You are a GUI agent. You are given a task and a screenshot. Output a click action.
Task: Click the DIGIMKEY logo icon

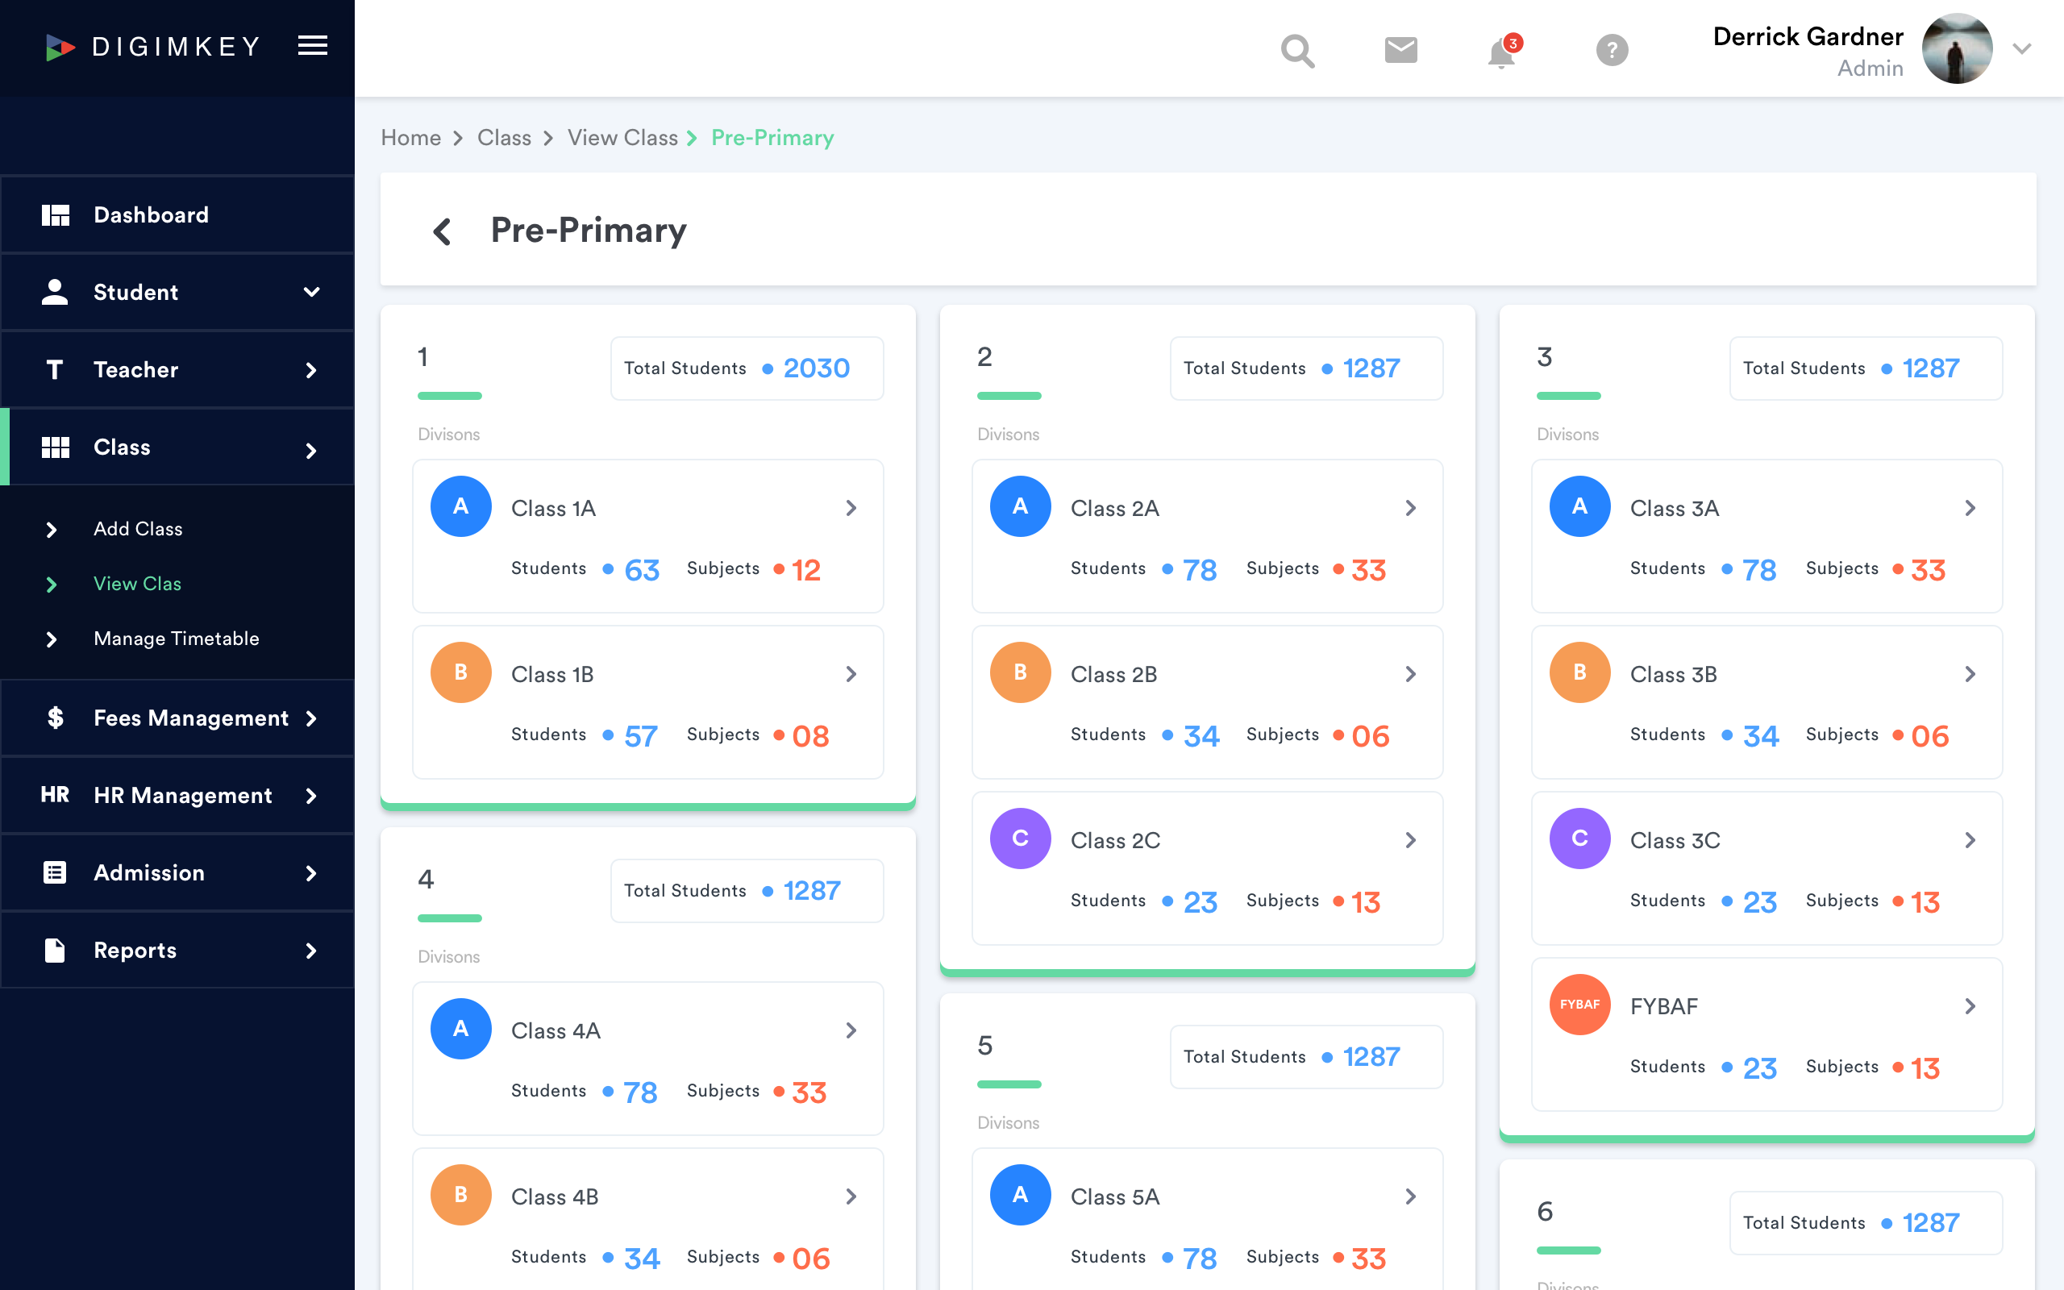click(x=60, y=47)
